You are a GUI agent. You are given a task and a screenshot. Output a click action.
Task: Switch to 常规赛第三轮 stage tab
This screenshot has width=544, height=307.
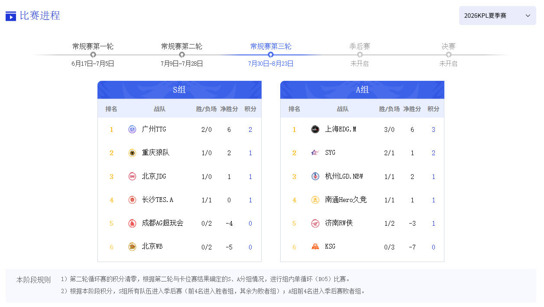271,46
